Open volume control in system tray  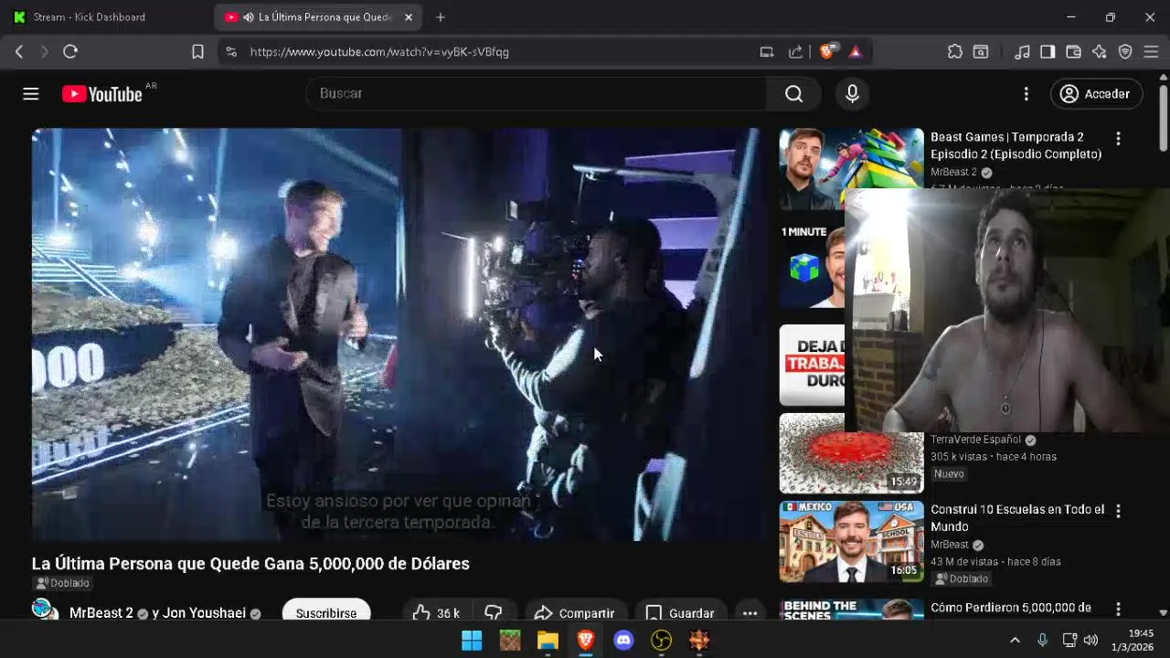[1090, 641]
